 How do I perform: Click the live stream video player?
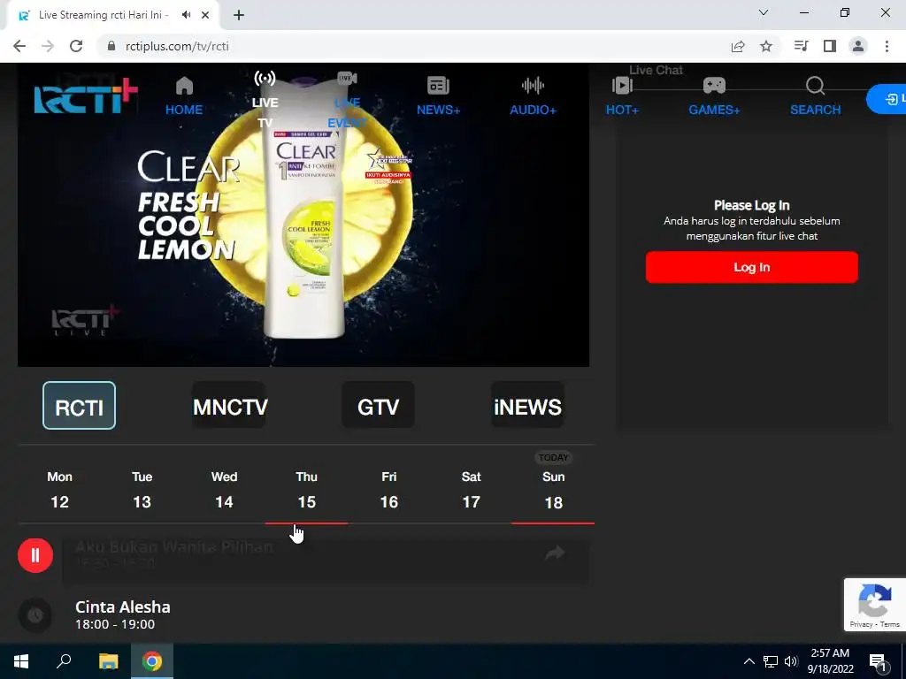pyautogui.click(x=303, y=215)
